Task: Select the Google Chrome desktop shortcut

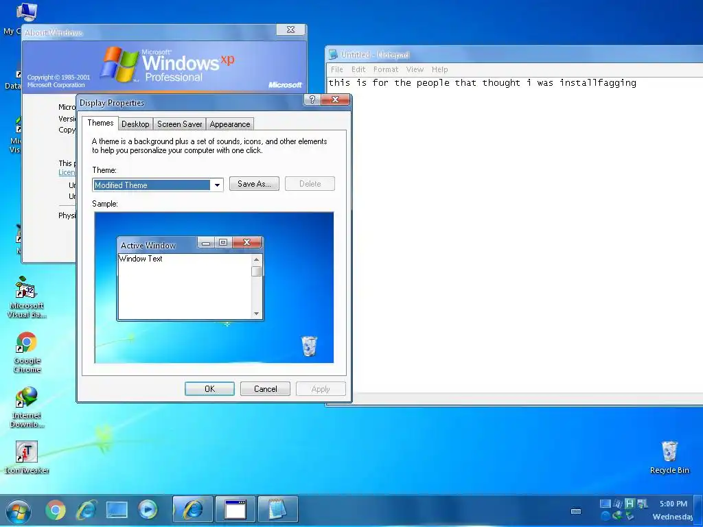Action: [27, 352]
